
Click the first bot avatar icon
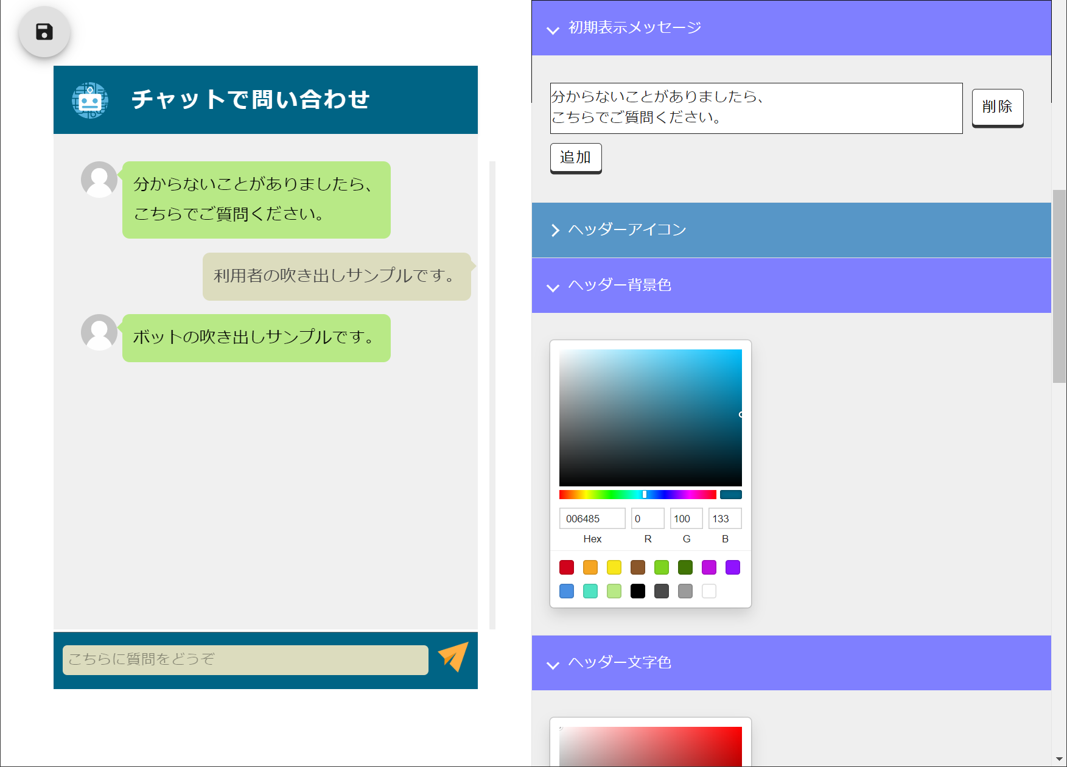(x=99, y=180)
